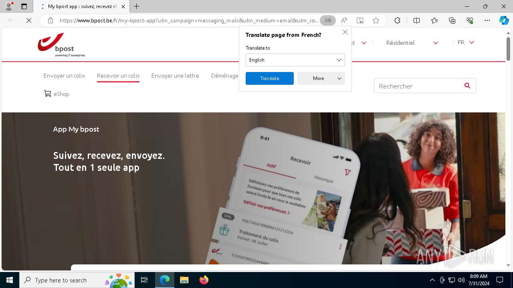The image size is (513, 288).
Task: Open Browser essentials icon
Action: point(470,20)
